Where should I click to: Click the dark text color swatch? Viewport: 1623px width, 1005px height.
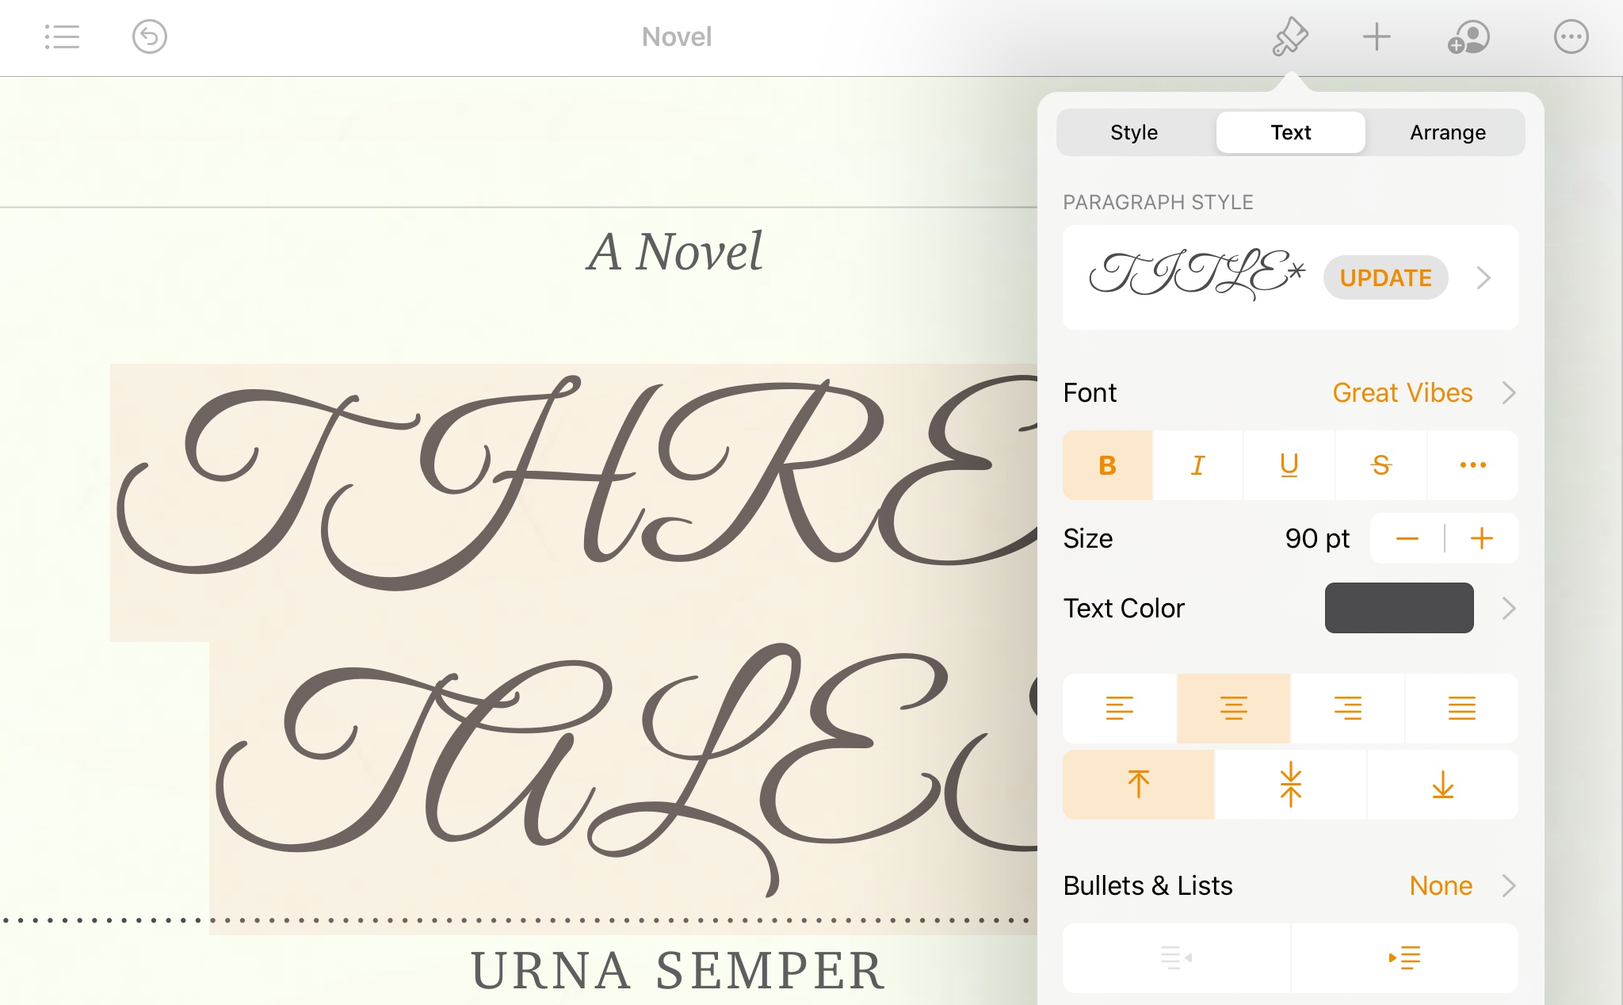click(1400, 607)
